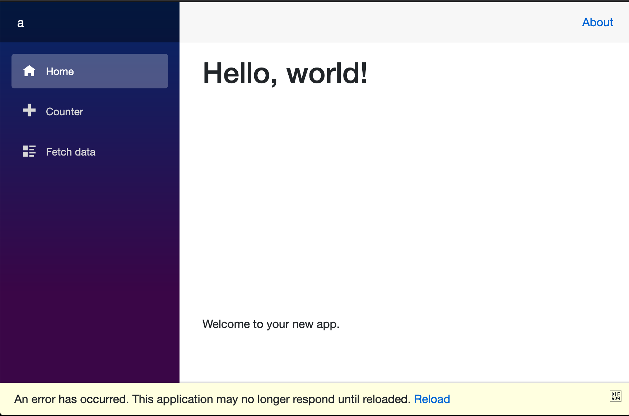The height and width of the screenshot is (416, 629).
Task: Click the "Welcome to your new app." text
Action: 271,324
